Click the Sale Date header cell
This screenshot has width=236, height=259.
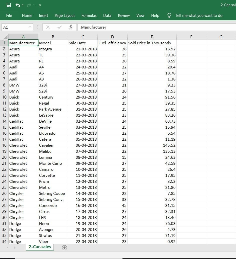(x=83, y=43)
